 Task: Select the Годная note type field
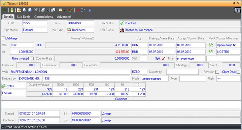[14, 93]
